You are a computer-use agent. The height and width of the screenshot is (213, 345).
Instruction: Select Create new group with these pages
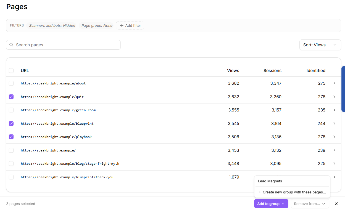(292, 192)
